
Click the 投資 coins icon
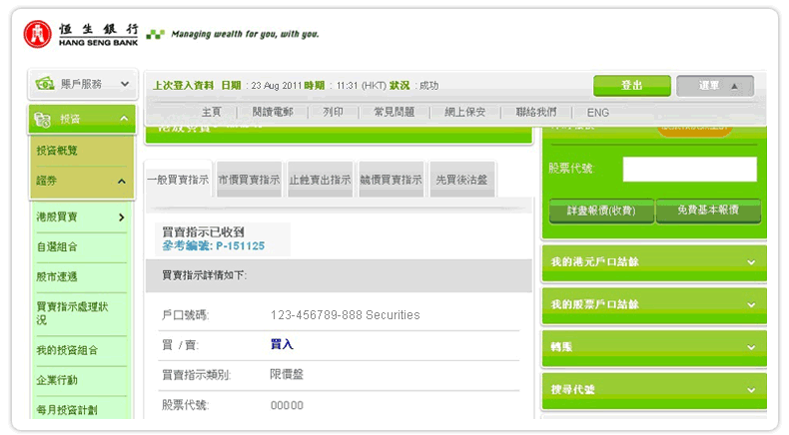click(44, 120)
